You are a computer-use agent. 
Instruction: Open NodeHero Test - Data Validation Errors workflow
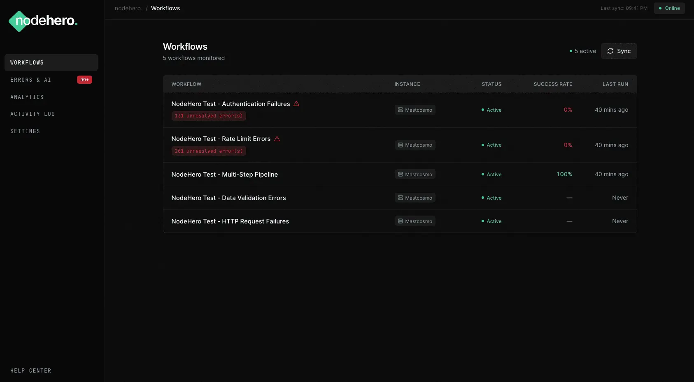(228, 198)
